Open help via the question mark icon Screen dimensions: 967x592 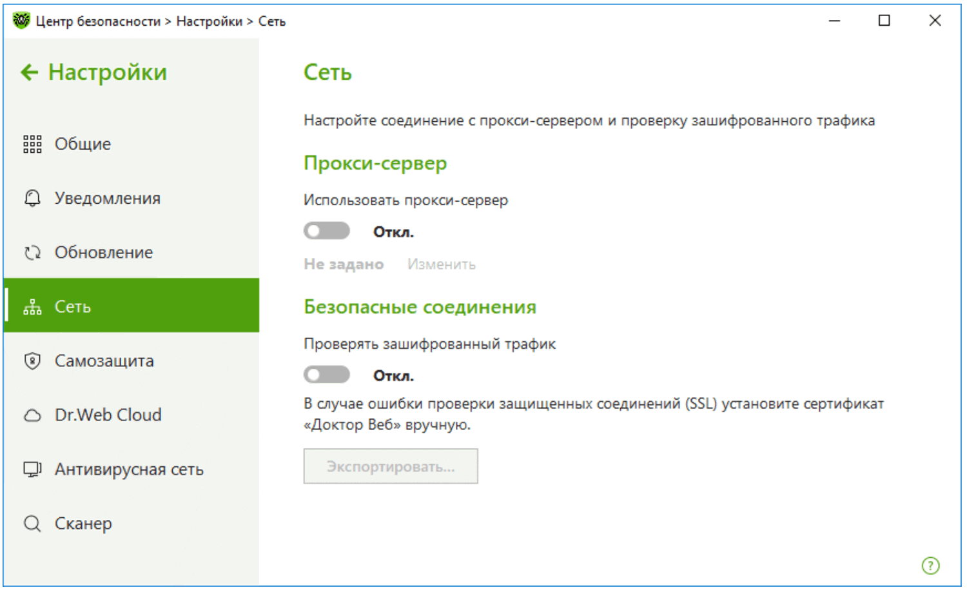tap(930, 566)
